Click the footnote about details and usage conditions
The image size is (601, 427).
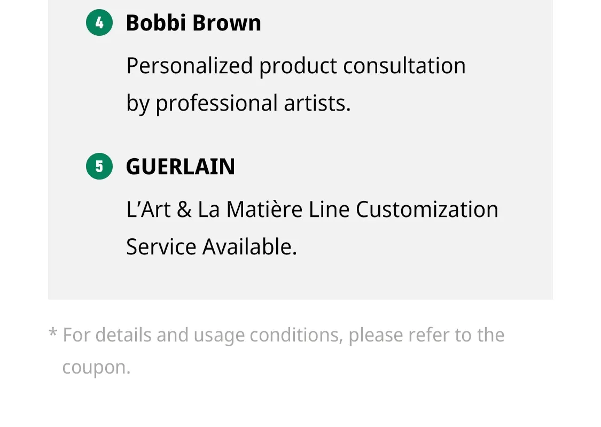coord(276,351)
